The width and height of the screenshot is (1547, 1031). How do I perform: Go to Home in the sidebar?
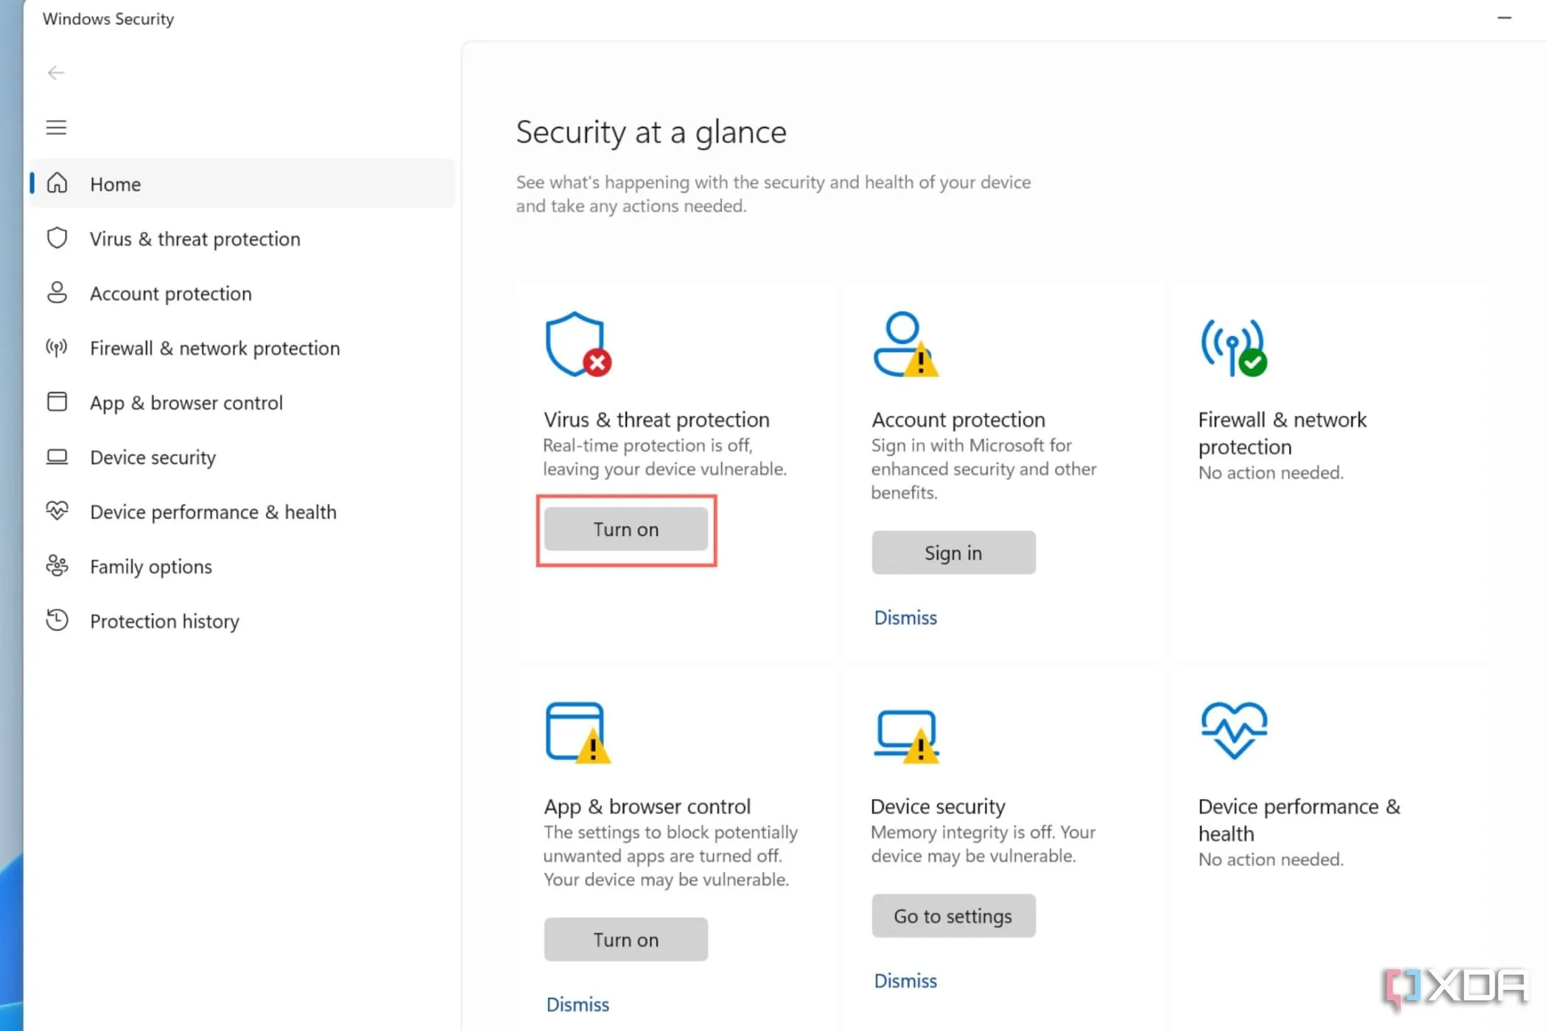point(115,184)
